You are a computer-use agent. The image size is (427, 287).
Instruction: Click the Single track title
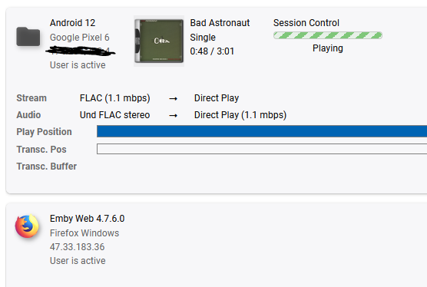203,38
